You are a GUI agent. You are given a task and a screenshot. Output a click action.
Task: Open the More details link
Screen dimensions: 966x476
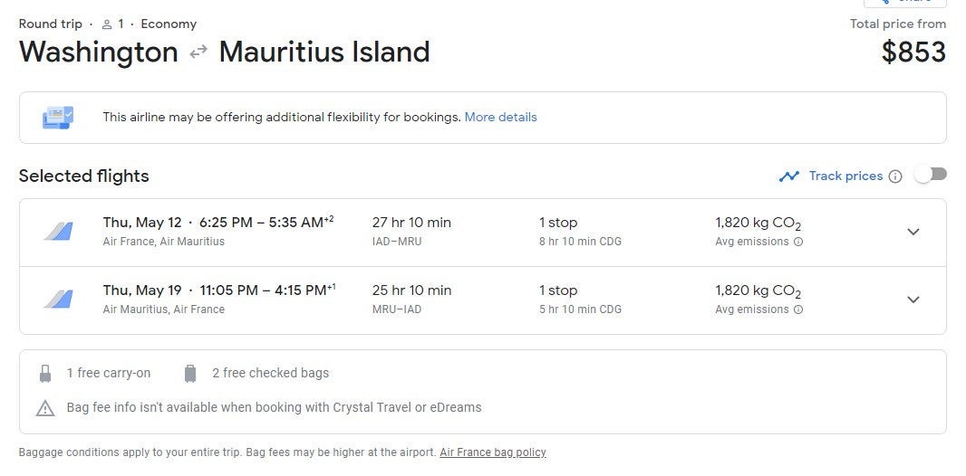coord(500,117)
